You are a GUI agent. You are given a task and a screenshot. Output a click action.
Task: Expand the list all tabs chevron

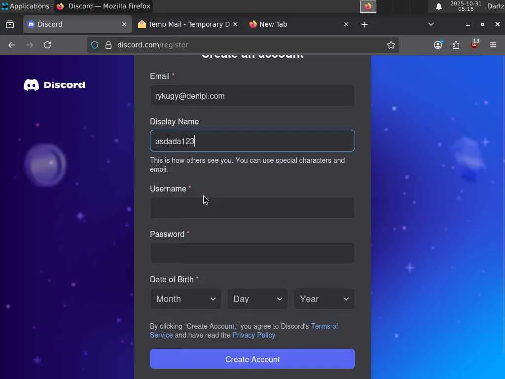pyautogui.click(x=431, y=24)
